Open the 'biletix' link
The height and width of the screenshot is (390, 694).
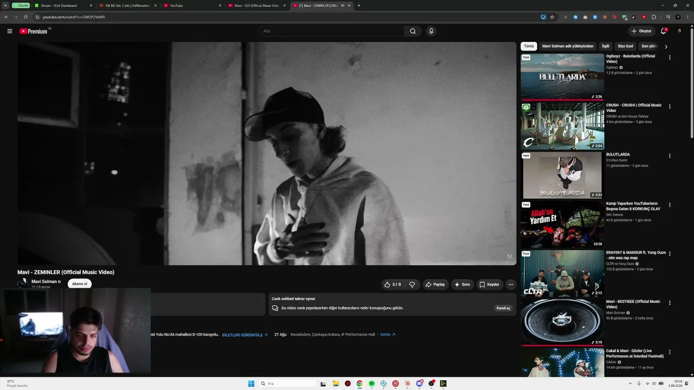388,335
